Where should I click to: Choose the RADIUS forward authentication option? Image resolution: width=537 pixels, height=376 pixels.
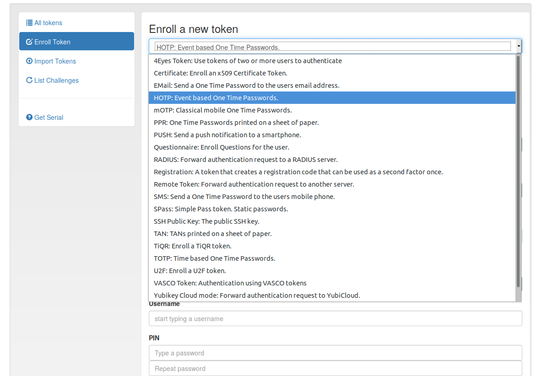332,160
